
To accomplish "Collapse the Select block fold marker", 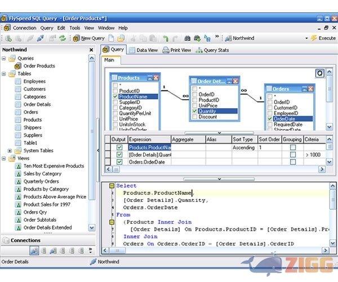I will tap(112, 186).
